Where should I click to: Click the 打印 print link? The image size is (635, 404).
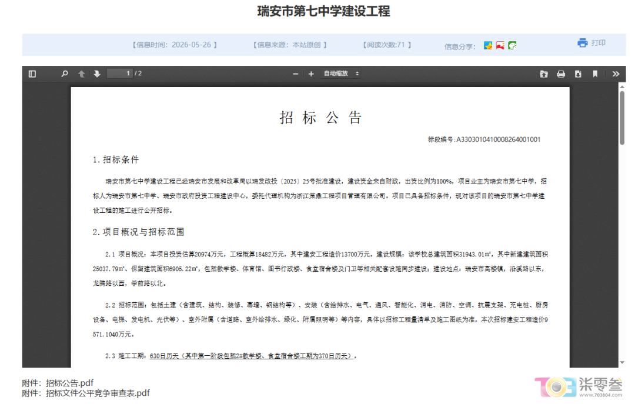click(x=598, y=43)
